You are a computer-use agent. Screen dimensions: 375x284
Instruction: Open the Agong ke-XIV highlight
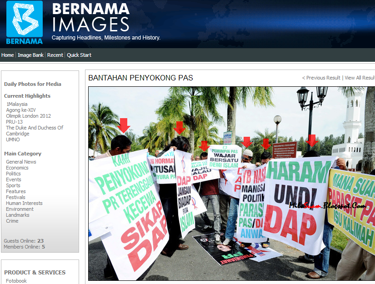21,110
